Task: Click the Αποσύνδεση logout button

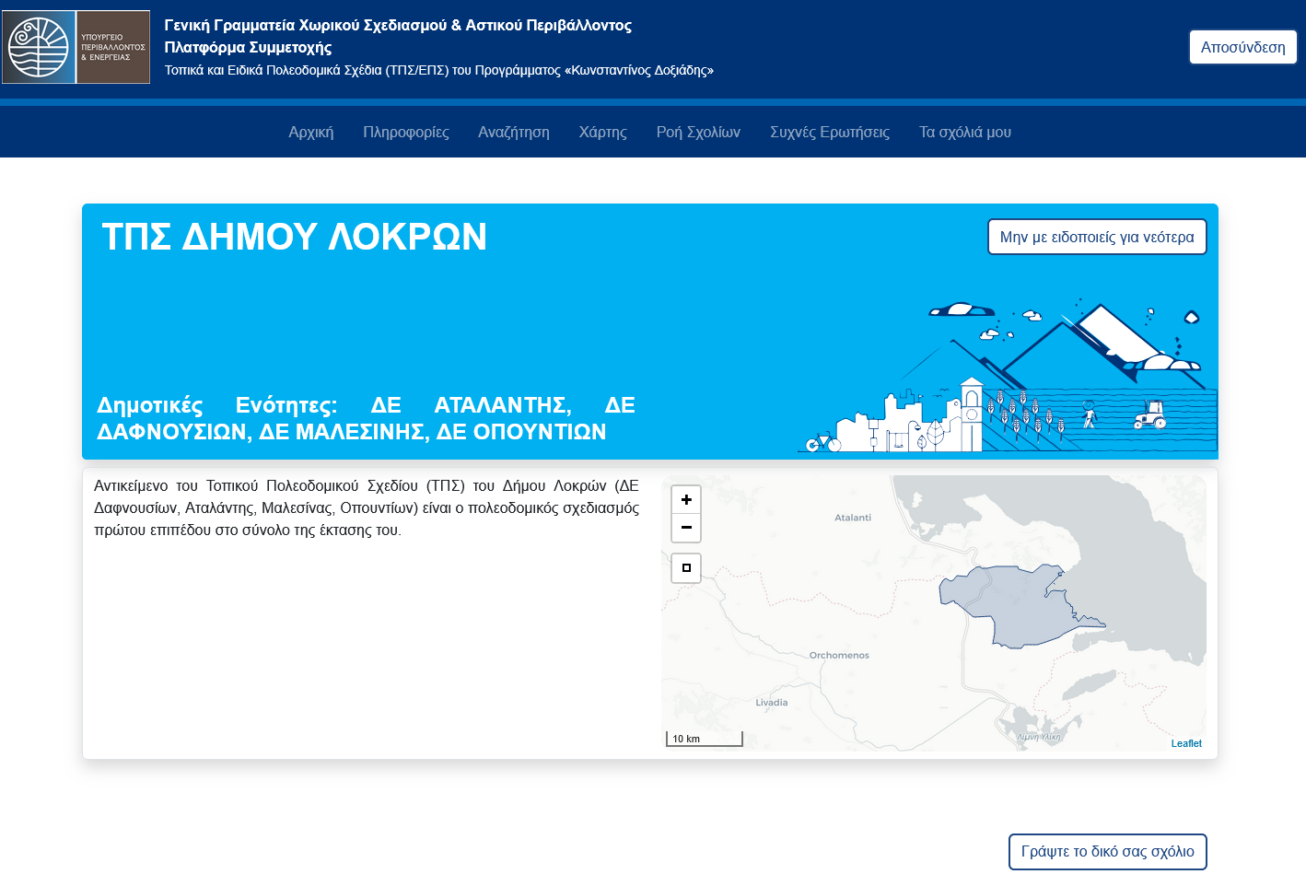Action: 1243,47
